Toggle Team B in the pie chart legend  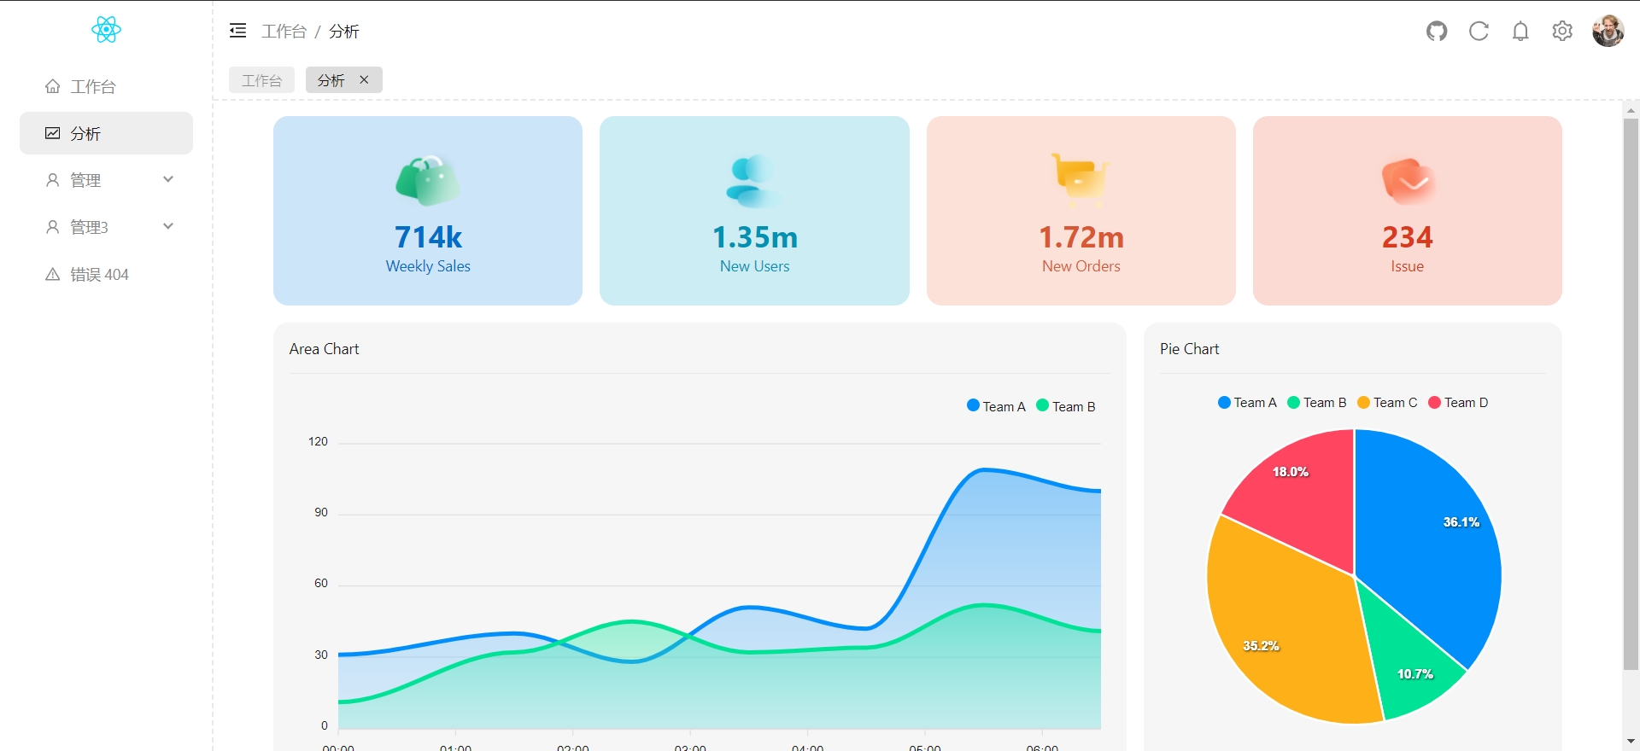tap(1317, 403)
